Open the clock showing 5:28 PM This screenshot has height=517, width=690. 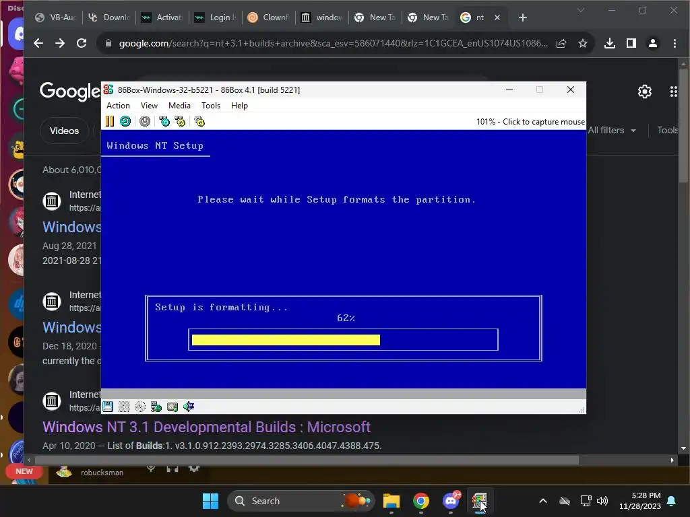[640, 501]
